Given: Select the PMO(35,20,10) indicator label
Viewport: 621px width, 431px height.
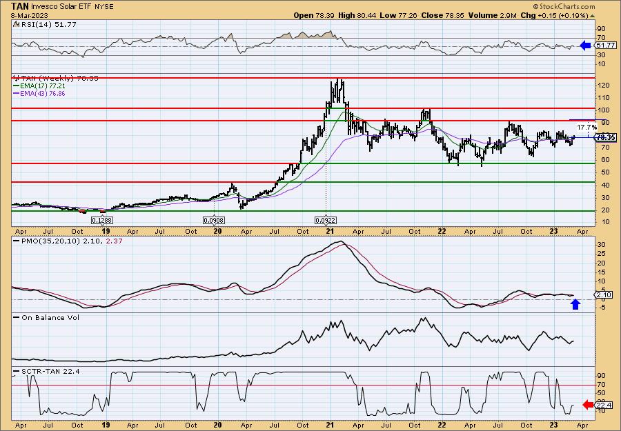Looking at the screenshot, I should [68, 241].
